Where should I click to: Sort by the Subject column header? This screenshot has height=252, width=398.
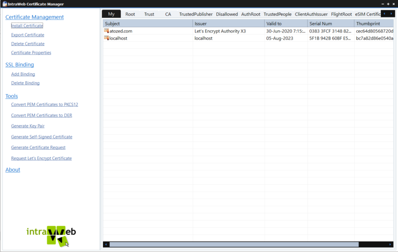[148, 23]
